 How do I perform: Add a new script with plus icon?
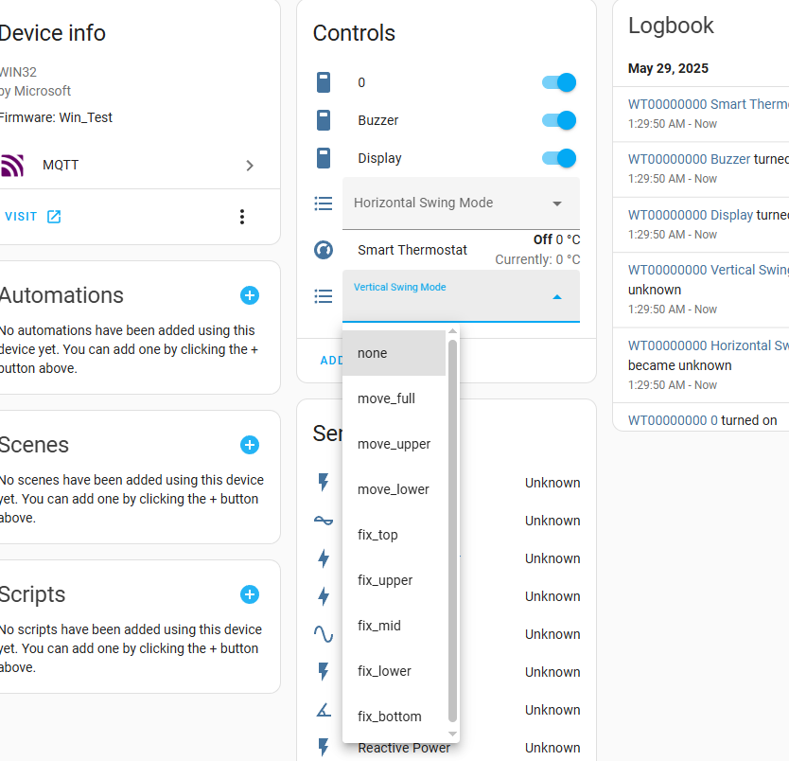(250, 594)
